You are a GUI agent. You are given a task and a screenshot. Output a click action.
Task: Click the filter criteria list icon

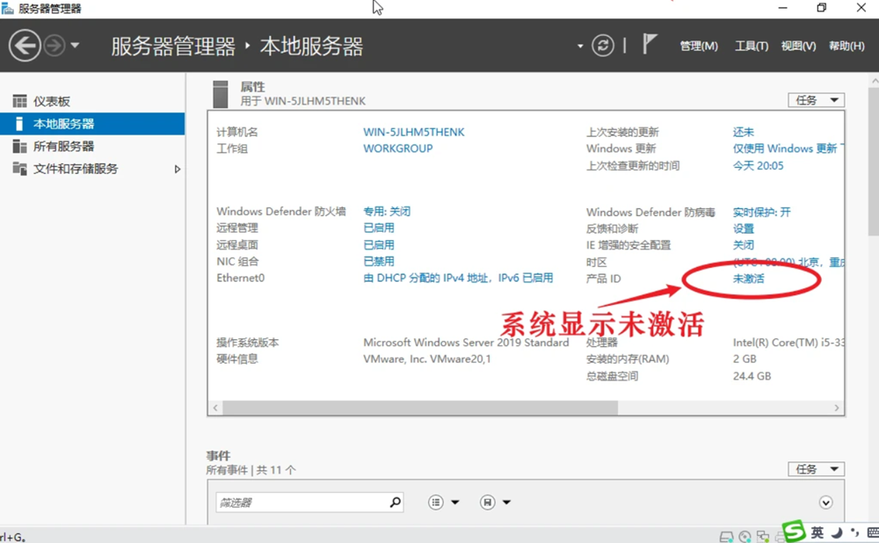(436, 503)
